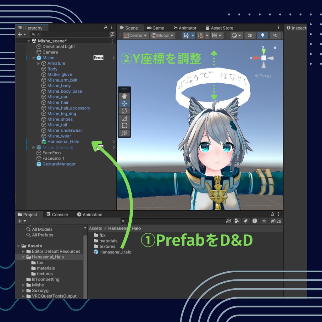Open Mishe_scene context menu dots
Screen dimensions: 322x322
112,41
